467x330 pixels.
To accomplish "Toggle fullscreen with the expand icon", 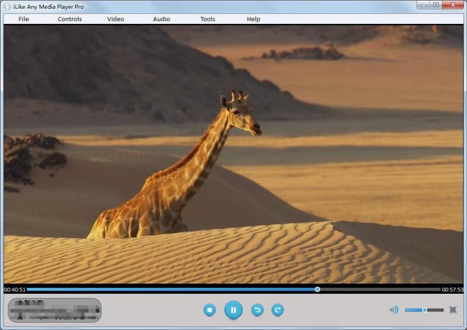I will (x=453, y=310).
